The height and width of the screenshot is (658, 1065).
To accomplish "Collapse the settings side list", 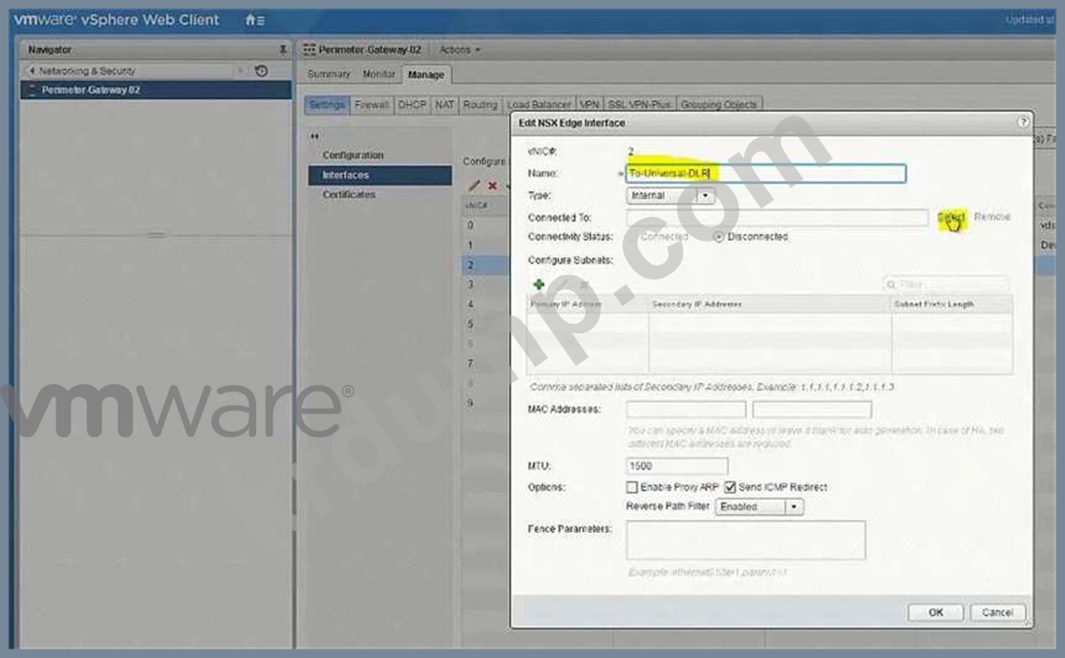I will click(x=314, y=136).
